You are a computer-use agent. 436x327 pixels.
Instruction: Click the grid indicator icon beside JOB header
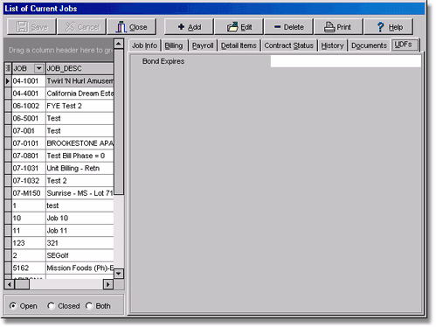[x=8, y=68]
